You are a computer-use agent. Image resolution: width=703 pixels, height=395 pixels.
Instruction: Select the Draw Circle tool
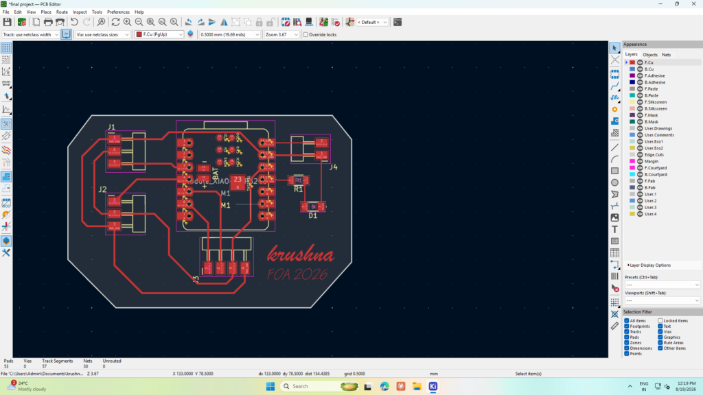614,182
